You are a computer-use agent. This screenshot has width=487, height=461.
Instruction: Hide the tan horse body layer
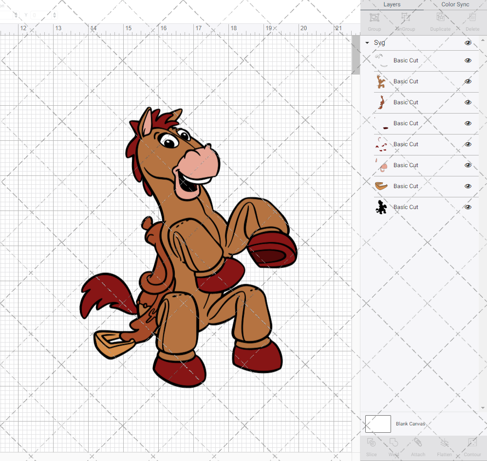pyautogui.click(x=468, y=81)
